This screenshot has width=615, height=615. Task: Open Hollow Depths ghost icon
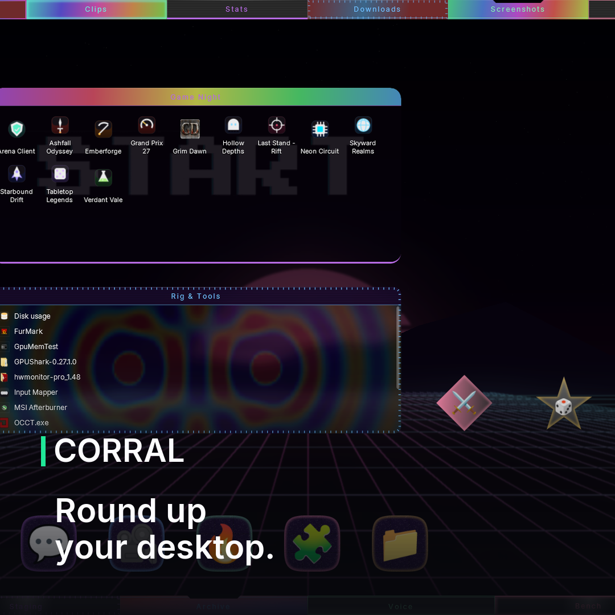(233, 125)
